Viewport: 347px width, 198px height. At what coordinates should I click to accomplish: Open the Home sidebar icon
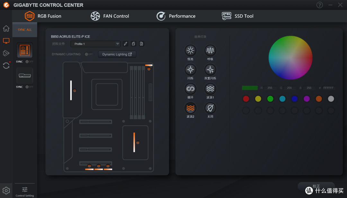pos(6,29)
